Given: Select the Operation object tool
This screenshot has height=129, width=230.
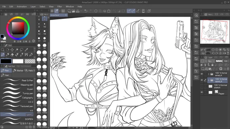Looking at the screenshot, I should tap(7, 50).
